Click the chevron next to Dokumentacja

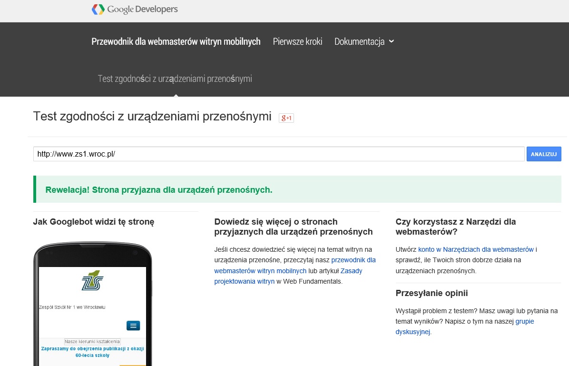[392, 41]
